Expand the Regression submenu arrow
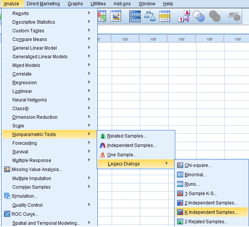This screenshot has height=227, width=249. [89, 82]
